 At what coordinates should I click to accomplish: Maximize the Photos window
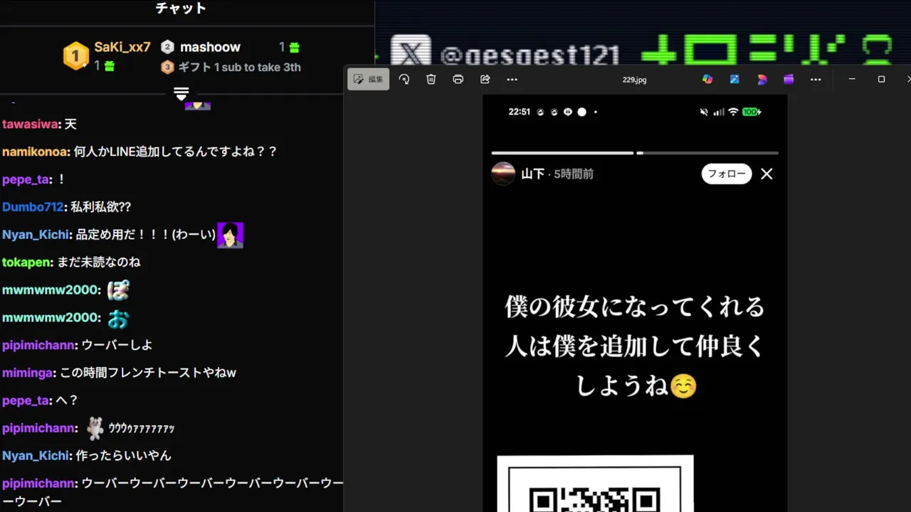click(881, 79)
